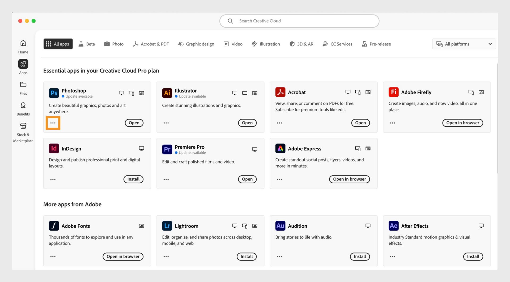Click the Lightroom app icon

pos(167,226)
